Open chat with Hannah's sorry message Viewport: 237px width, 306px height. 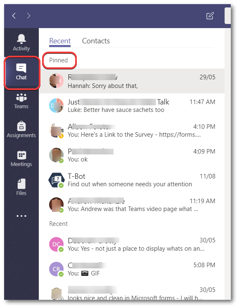tap(132, 81)
